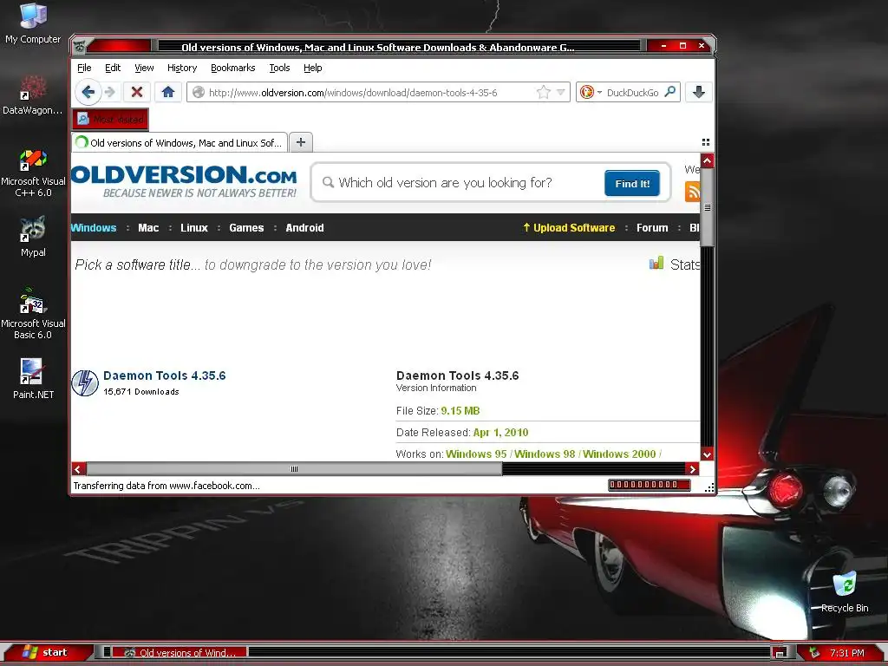Stop loading with the red X button
888x666 pixels.
136,92
